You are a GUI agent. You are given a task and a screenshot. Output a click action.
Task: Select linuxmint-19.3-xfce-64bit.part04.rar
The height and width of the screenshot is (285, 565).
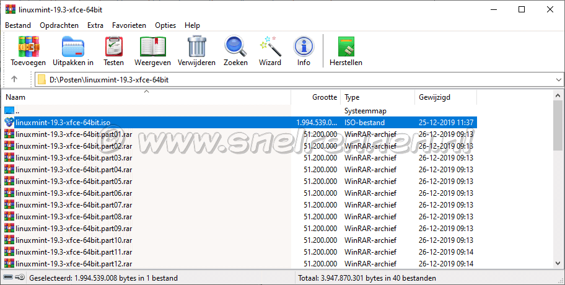pos(74,169)
